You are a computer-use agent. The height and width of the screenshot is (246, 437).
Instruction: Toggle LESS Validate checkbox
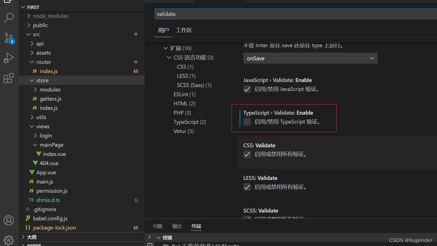coord(247,187)
